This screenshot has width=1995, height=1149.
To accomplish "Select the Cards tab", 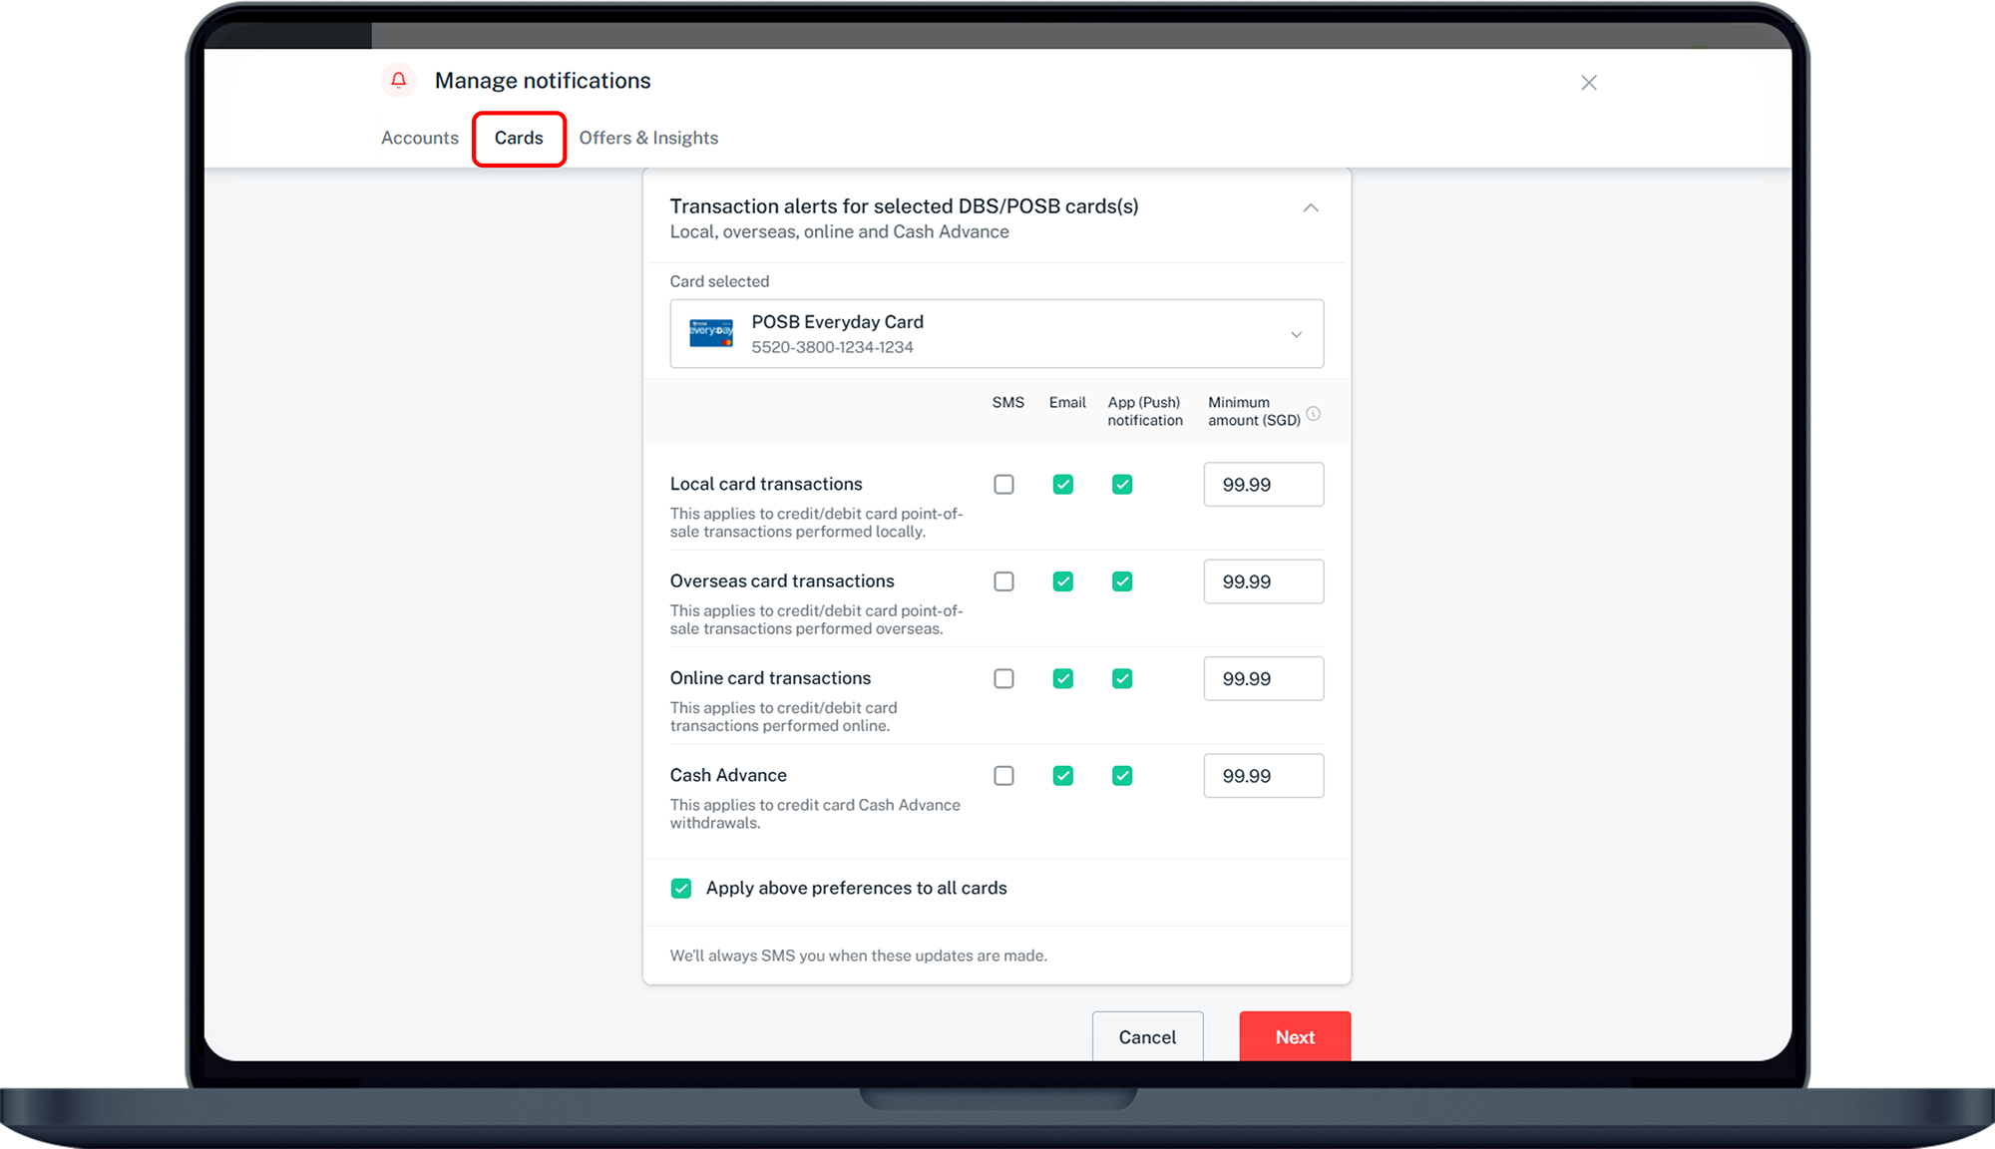I will coord(519,138).
